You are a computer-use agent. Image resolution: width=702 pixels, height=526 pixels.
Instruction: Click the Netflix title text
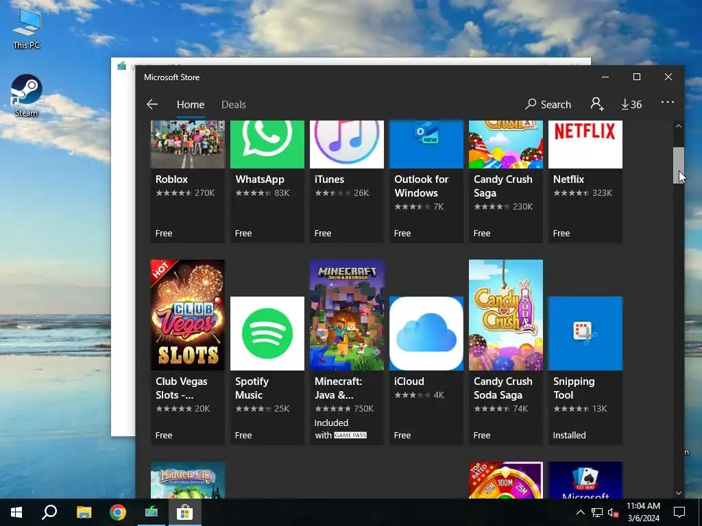point(568,179)
